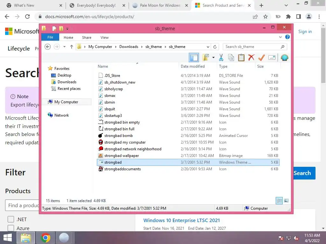The image size is (326, 244).
Task: Click the Up one level arrow
Action: pyautogui.click(x=72, y=47)
